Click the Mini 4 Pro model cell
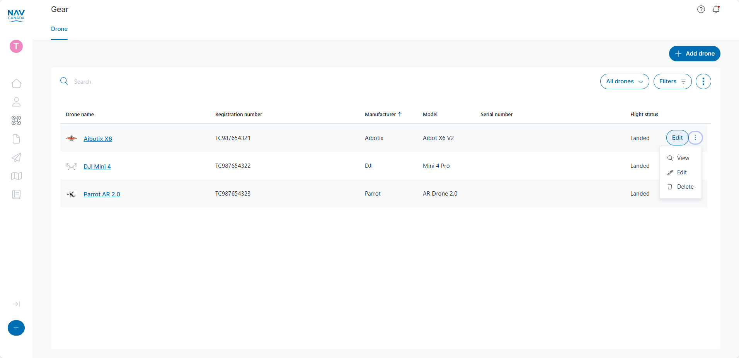Image resolution: width=739 pixels, height=358 pixels. coord(436,166)
